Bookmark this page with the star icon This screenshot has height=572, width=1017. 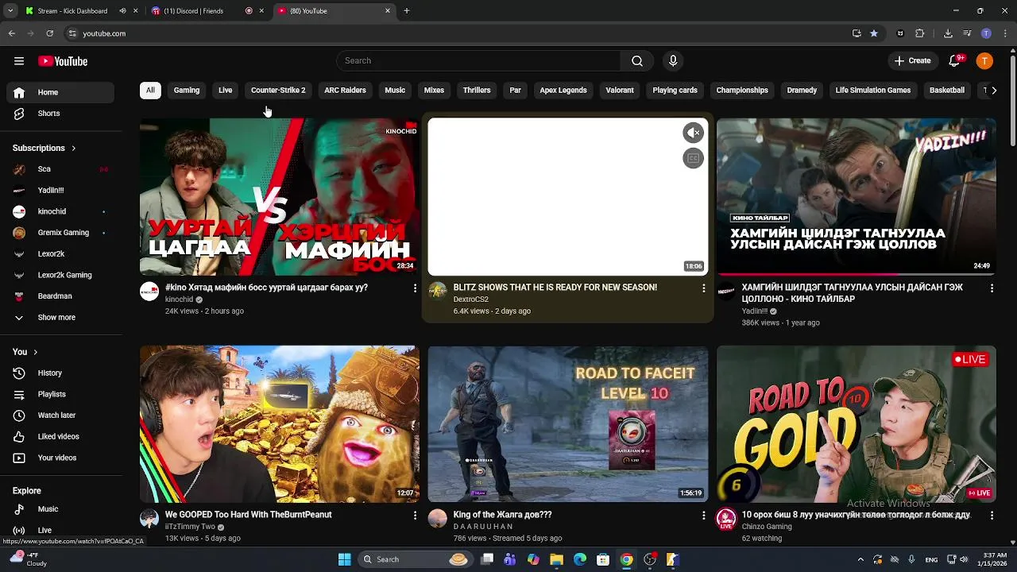874,33
